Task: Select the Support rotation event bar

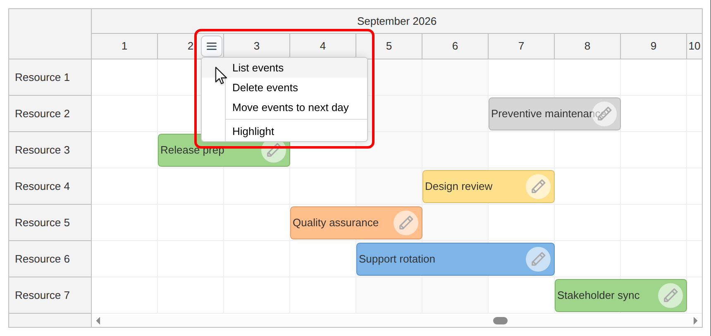Action: [x=456, y=259]
